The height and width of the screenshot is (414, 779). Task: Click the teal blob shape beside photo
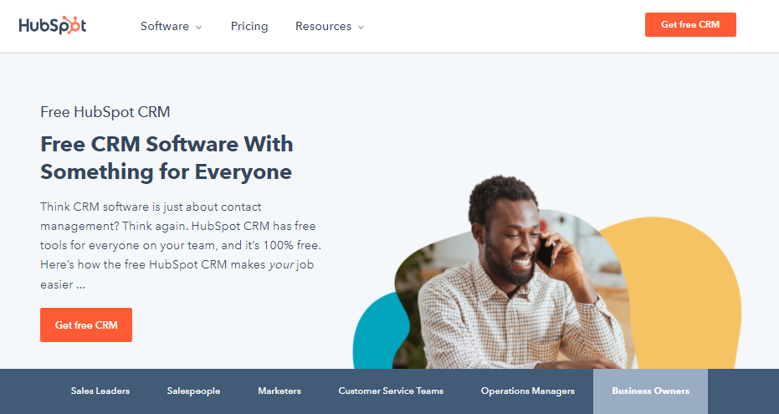tap(376, 333)
